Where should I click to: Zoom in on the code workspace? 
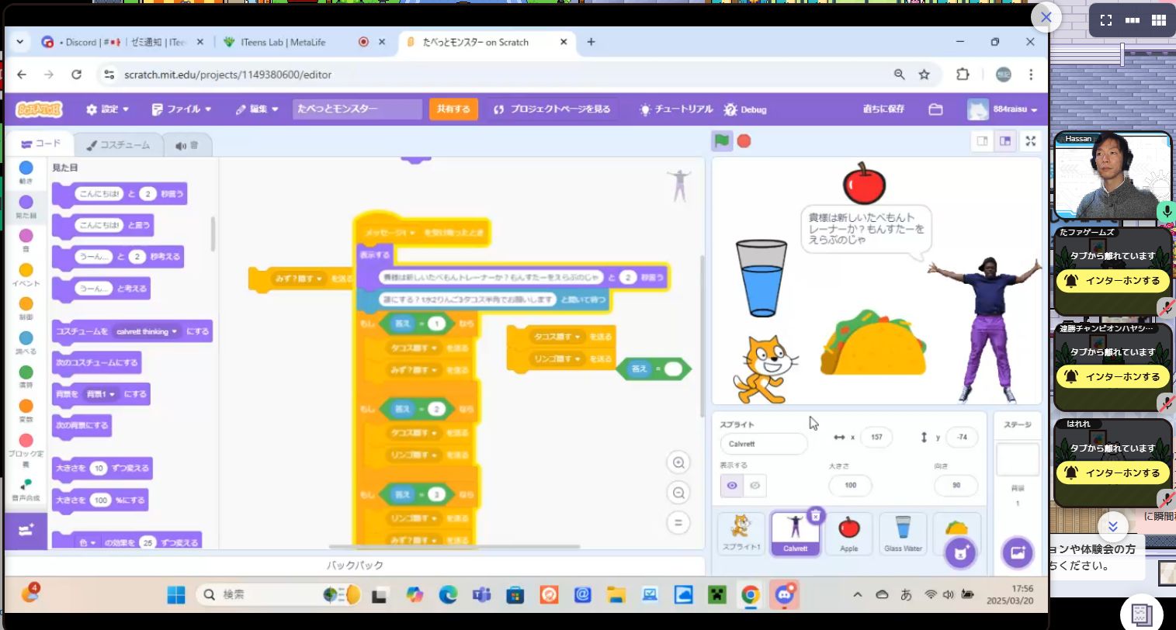click(678, 463)
